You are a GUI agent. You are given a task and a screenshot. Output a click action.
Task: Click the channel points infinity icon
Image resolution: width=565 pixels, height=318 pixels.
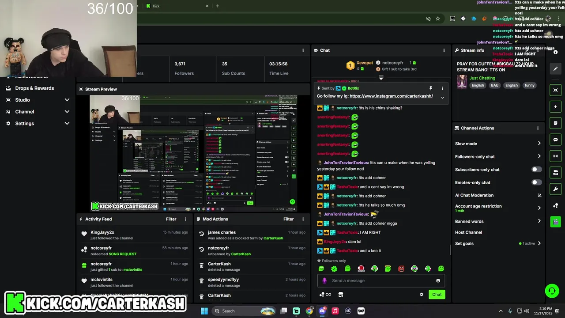[x=325, y=295]
